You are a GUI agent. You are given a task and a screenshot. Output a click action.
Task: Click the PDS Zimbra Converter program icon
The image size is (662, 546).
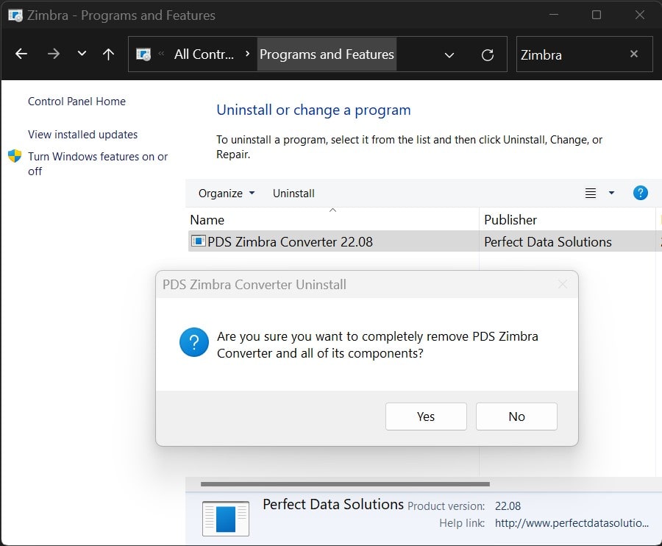click(198, 241)
